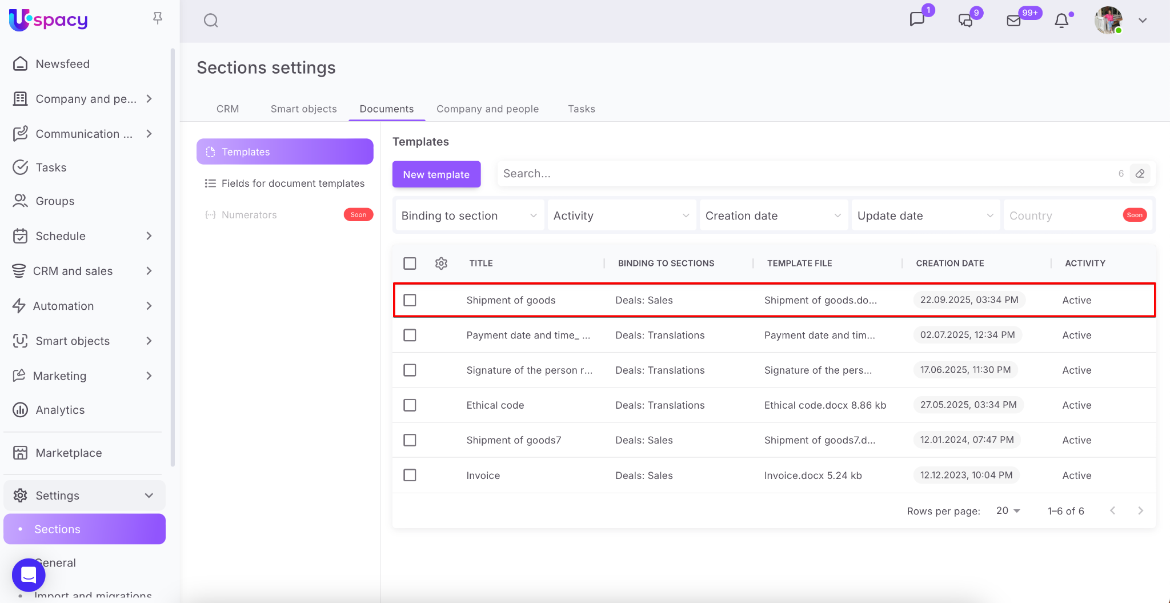Check the Shipment of goods row checkbox
Viewport: 1170px width, 603px height.
(410, 300)
